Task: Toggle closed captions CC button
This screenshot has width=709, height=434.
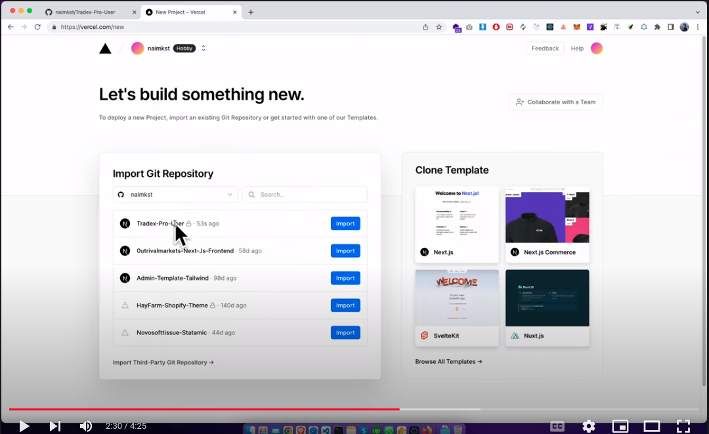Action: [x=557, y=426]
